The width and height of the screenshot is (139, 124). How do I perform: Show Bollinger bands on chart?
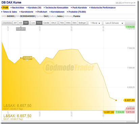tap(82, 23)
